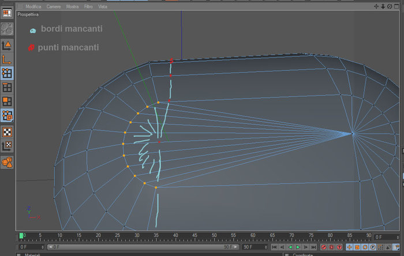Select the Model mode triangle icon
This screenshot has width=404, height=256.
pyautogui.click(x=7, y=46)
